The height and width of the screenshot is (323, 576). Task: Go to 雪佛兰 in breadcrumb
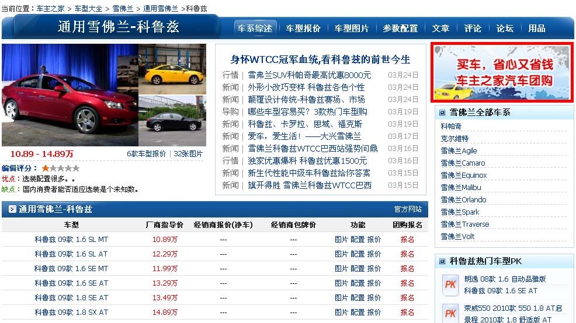click(123, 8)
